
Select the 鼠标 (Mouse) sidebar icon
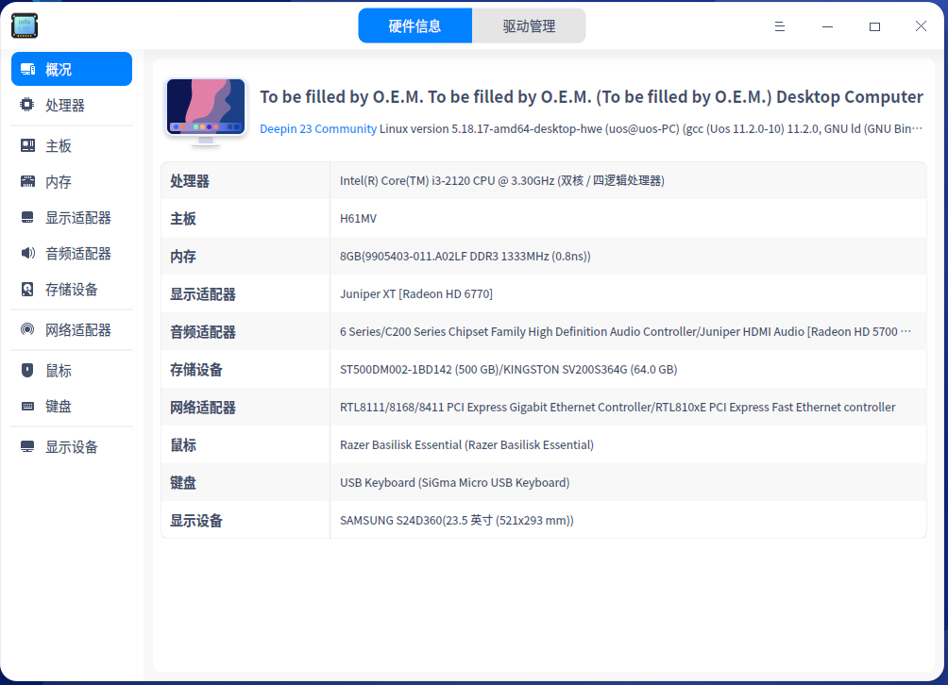tap(26, 370)
